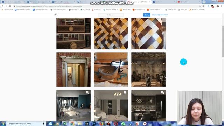Open the Xiaomi Mi 8 bookmark
Image resolution: width=224 pixels, height=126 pixels.
(x=125, y=10)
